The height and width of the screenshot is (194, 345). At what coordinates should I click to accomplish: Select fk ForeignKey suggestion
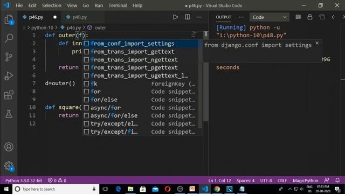[x=140, y=84]
